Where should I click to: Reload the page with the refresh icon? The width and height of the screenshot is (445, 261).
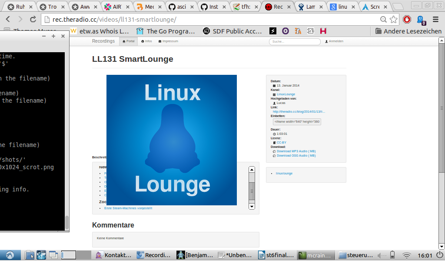point(33,20)
